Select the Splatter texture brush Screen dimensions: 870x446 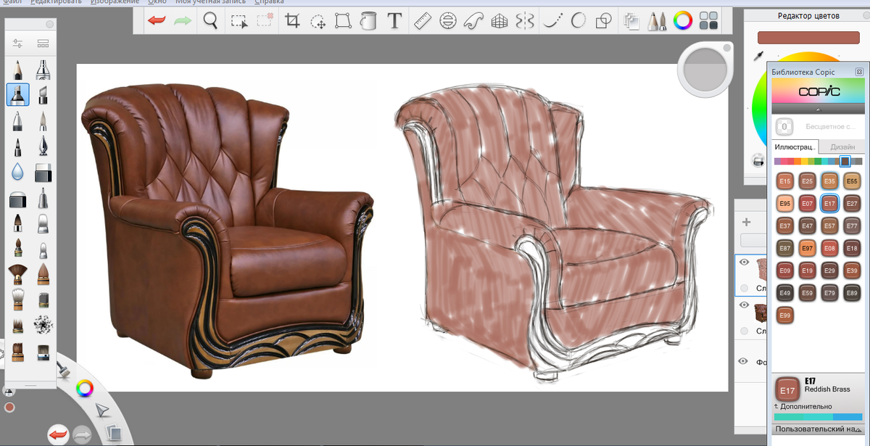[x=43, y=325]
